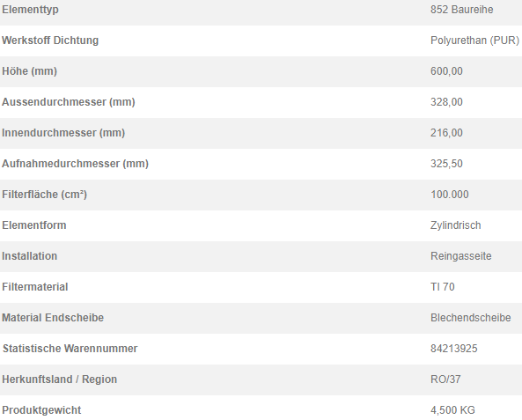
Task: Select the 852 Baureihe value
Action: coord(462,10)
